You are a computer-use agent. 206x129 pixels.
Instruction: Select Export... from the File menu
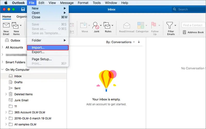pos(48,52)
